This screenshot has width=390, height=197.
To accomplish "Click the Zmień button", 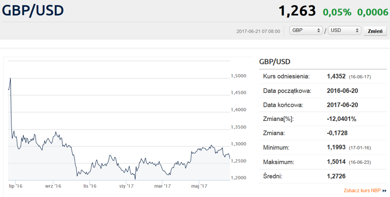I will tap(375, 31).
